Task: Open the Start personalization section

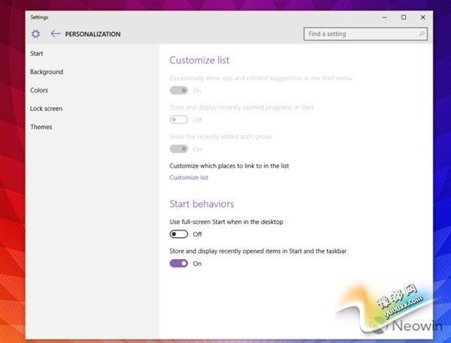Action: click(37, 53)
